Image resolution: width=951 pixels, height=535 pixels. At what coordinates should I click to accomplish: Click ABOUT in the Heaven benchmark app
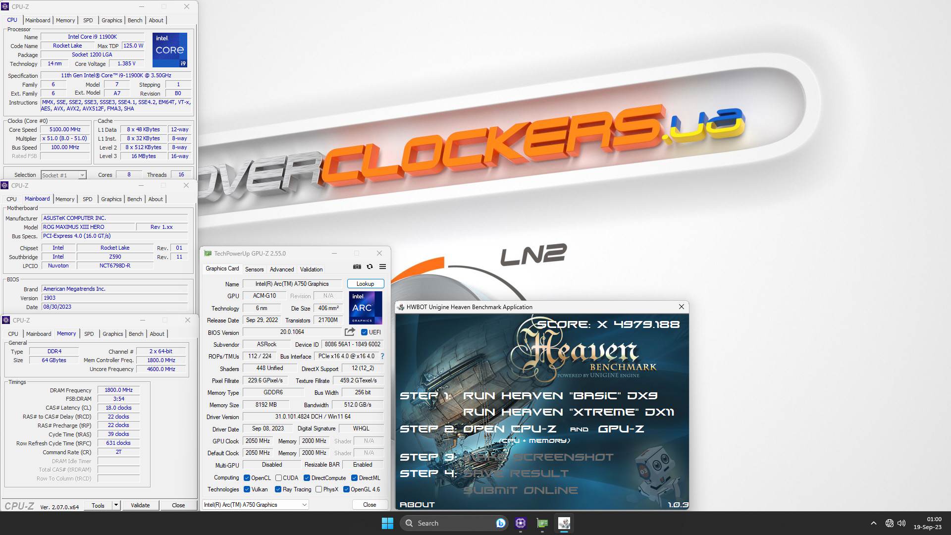coord(417,504)
